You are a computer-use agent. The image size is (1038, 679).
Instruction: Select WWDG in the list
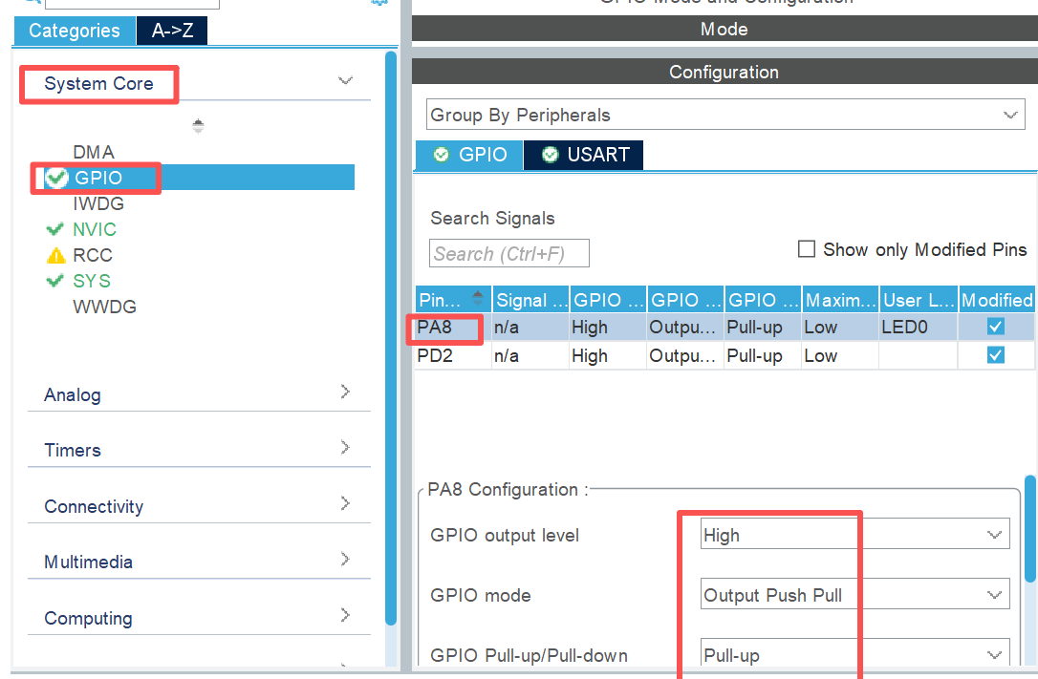[x=104, y=307]
